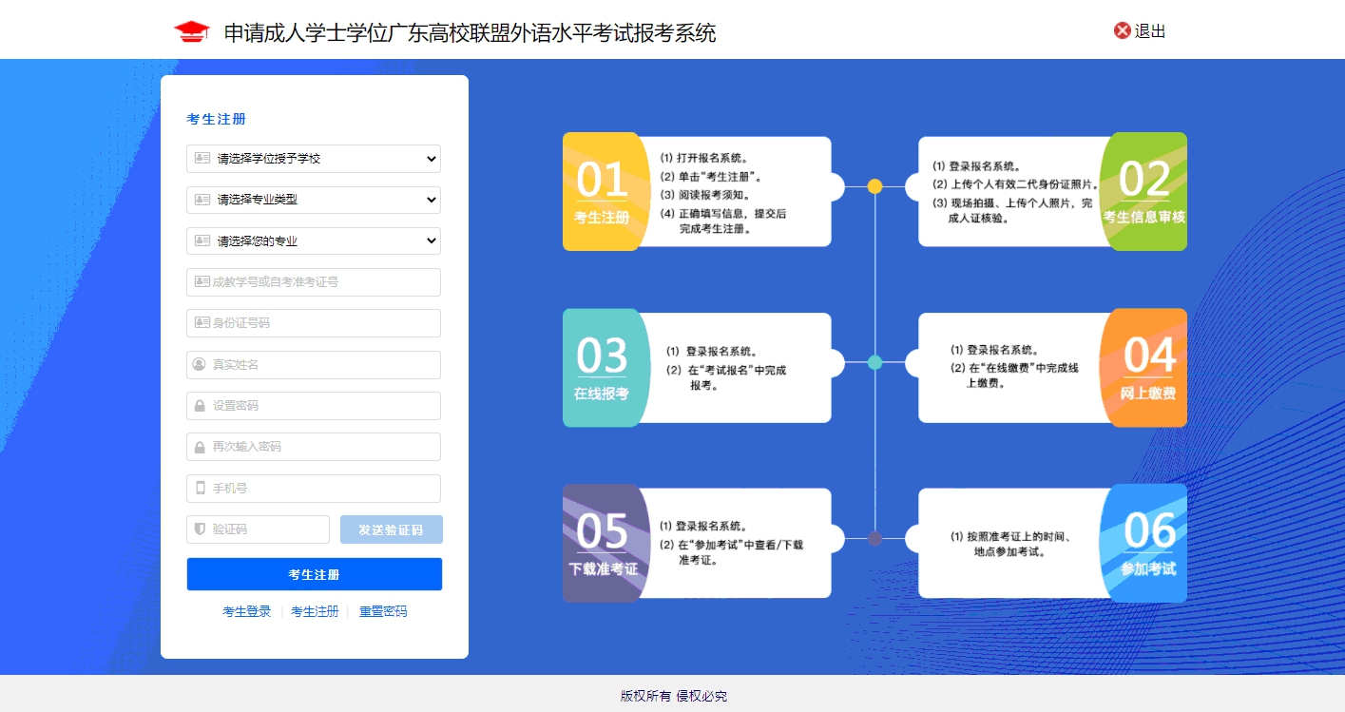
Task: Click the card icon in the school dropdown
Action: point(202,159)
